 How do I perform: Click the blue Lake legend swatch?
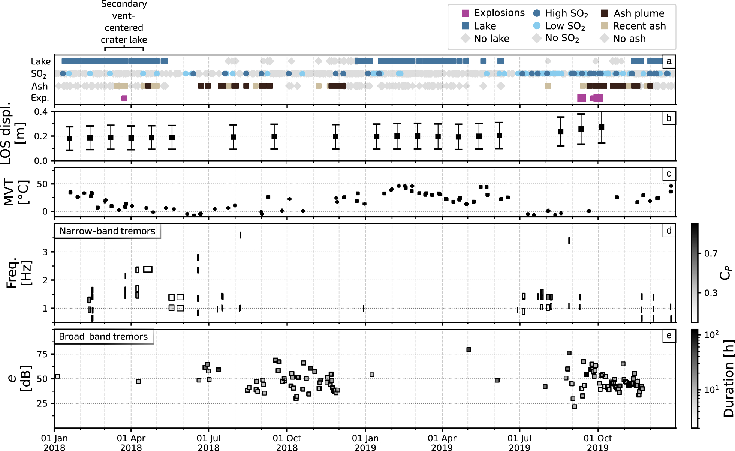point(465,26)
